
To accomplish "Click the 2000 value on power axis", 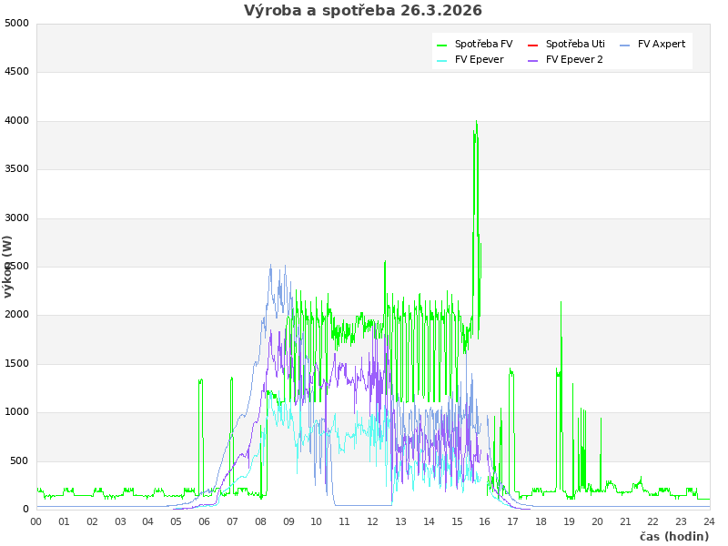I will [16, 315].
